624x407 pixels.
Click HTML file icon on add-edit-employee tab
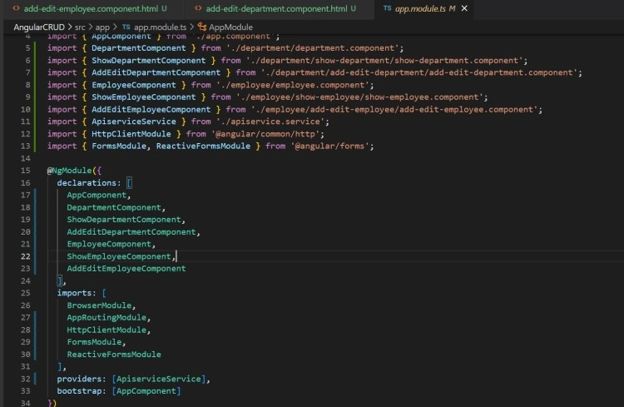17,8
